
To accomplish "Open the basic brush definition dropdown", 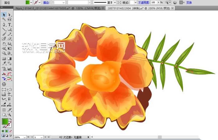I will [115, 2].
